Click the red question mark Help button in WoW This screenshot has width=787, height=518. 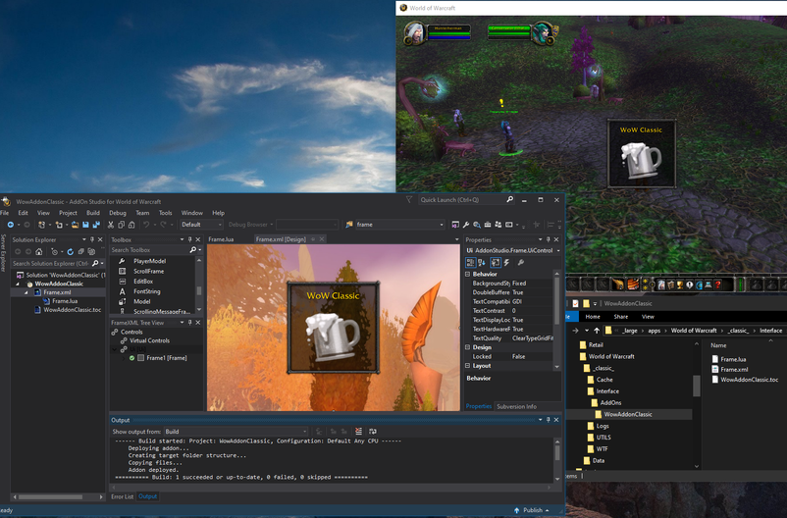point(718,285)
